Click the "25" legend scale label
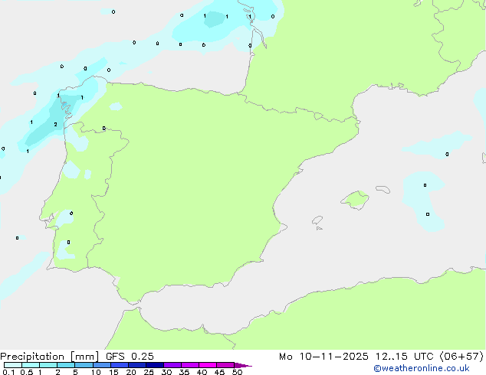Screen dimensions: 486x375 click(x=149, y=372)
